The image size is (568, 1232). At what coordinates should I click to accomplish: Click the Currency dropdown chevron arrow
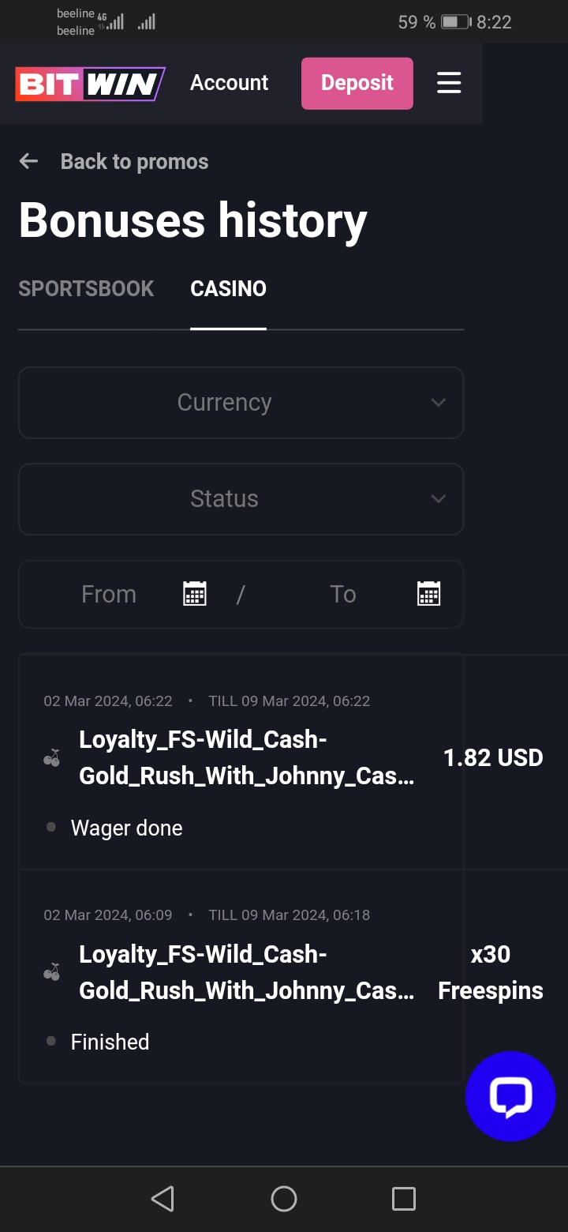click(x=439, y=403)
